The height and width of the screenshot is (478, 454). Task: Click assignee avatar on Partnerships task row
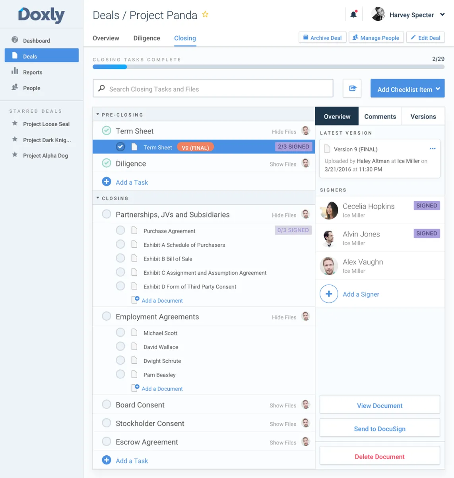(306, 214)
